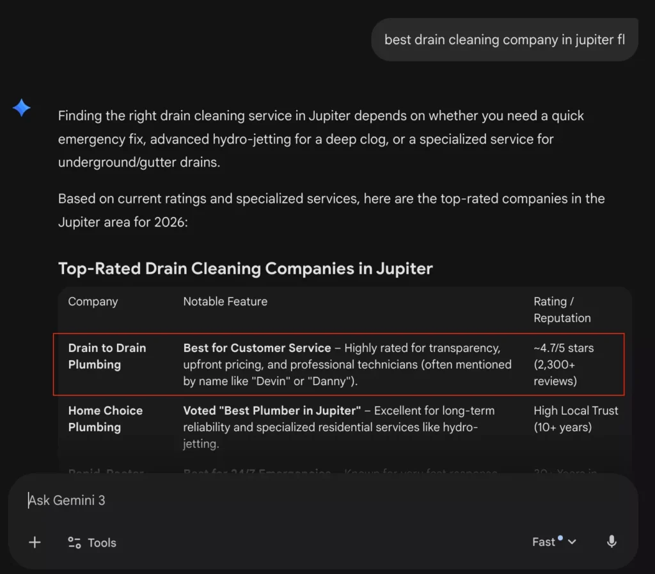Click the Company column header
Screen dimensions: 655x574
pyautogui.click(x=92, y=301)
